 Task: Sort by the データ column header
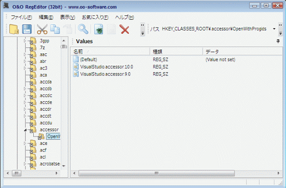click(x=243, y=52)
